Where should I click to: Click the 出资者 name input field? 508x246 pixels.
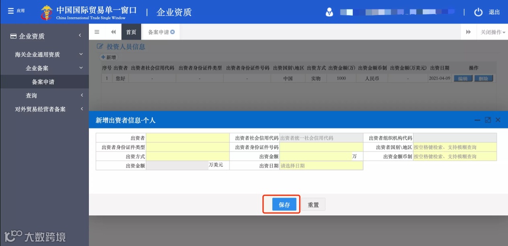coord(188,138)
